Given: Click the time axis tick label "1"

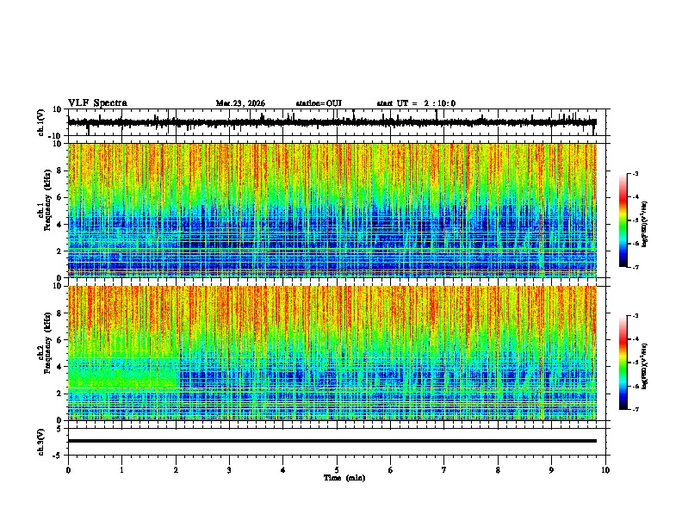Looking at the screenshot, I should [x=121, y=470].
